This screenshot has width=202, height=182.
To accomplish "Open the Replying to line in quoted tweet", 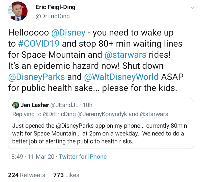I will pyautogui.click(x=90, y=114).
